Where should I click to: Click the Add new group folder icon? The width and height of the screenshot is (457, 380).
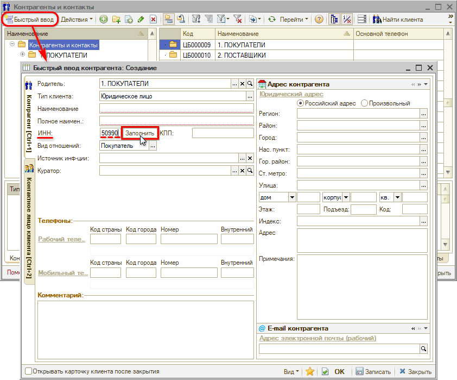pos(116,20)
